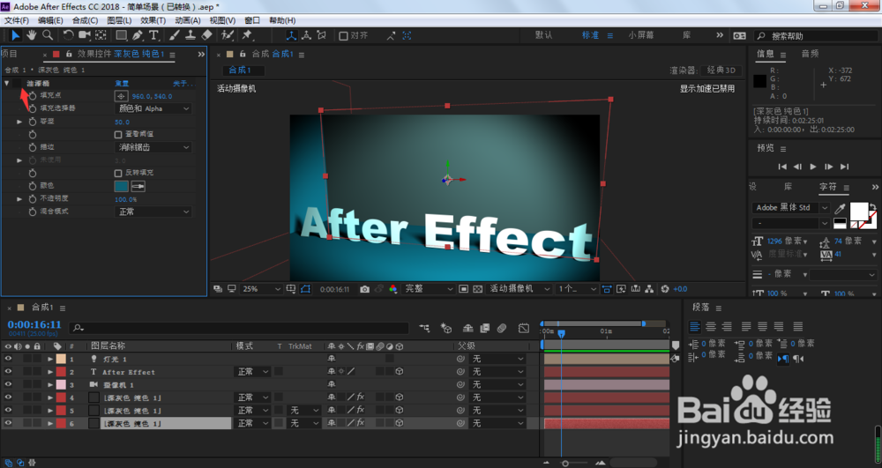Open Adobe 黑体 Std font dropdown
Viewport: 882px width, 468px height.
pyautogui.click(x=790, y=207)
